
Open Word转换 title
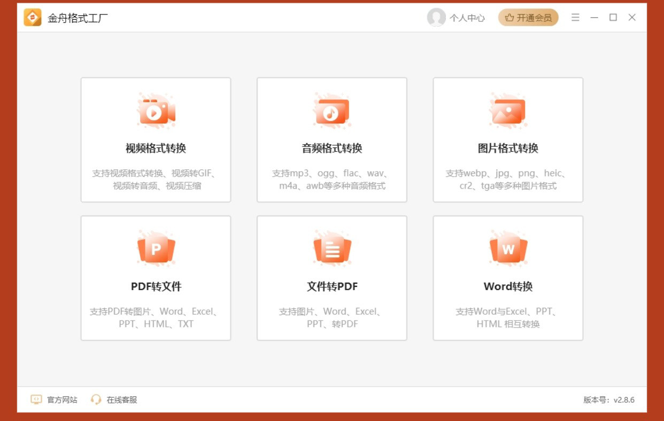[x=508, y=286]
